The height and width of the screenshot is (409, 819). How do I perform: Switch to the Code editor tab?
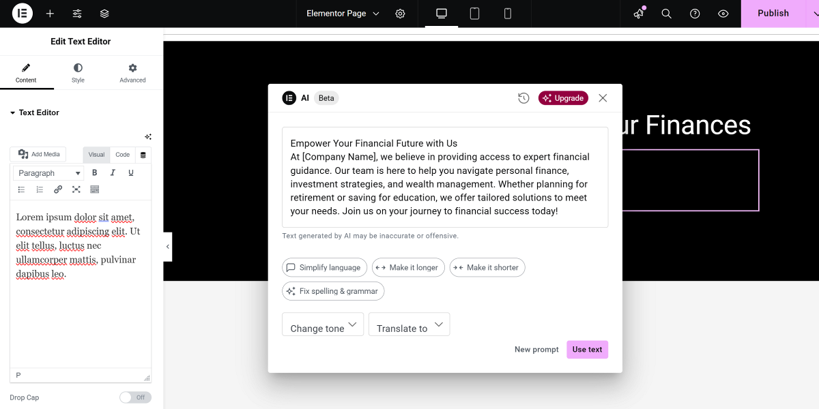point(123,155)
